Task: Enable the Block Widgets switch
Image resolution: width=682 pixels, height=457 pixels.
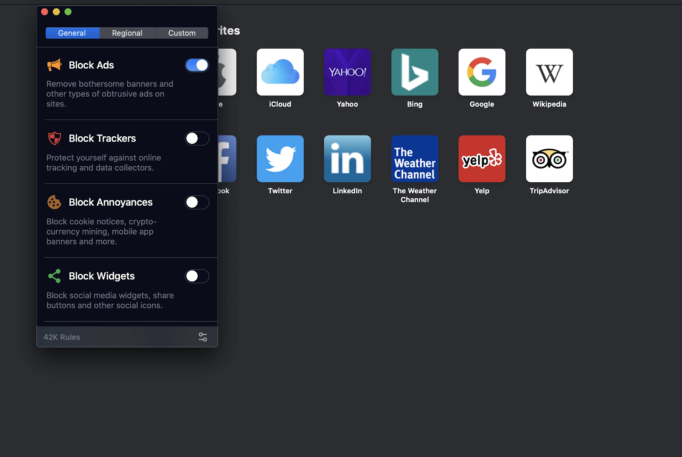Action: point(197,276)
